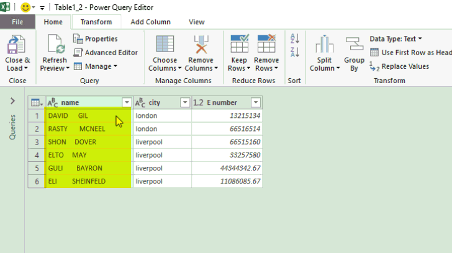Open the name column filter dropdown
This screenshot has width=452, height=253.
click(x=127, y=102)
